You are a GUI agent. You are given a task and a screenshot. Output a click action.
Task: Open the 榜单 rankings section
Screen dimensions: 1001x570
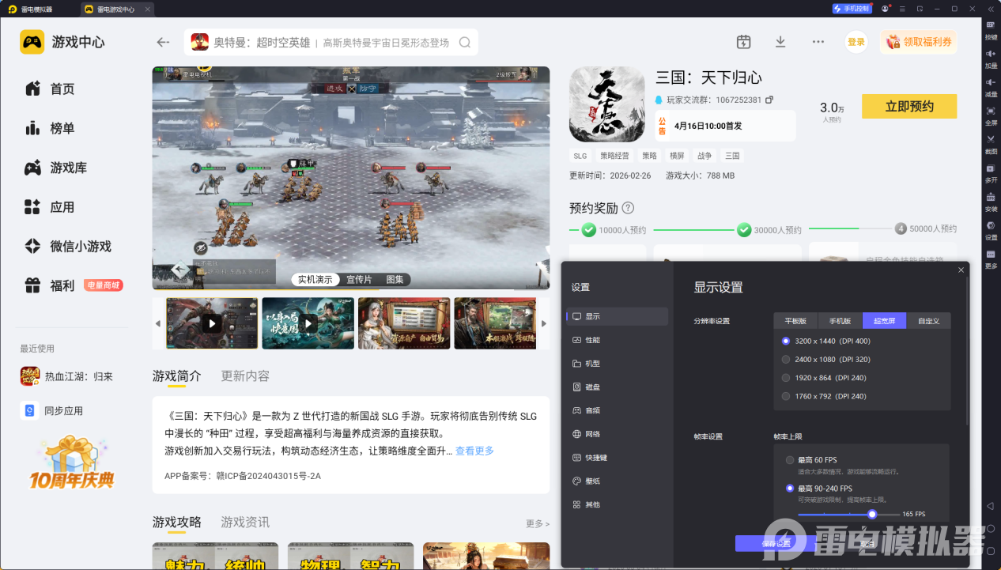(51, 128)
